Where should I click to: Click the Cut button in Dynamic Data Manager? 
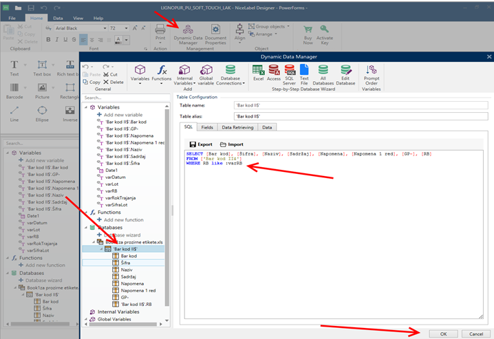coord(110,74)
